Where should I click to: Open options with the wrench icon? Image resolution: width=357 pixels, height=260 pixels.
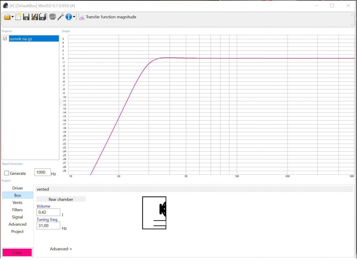point(61,17)
